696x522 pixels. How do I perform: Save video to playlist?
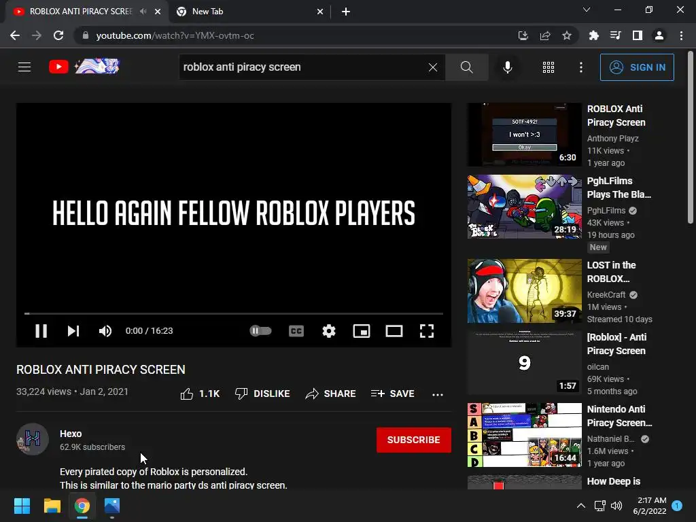[393, 394]
